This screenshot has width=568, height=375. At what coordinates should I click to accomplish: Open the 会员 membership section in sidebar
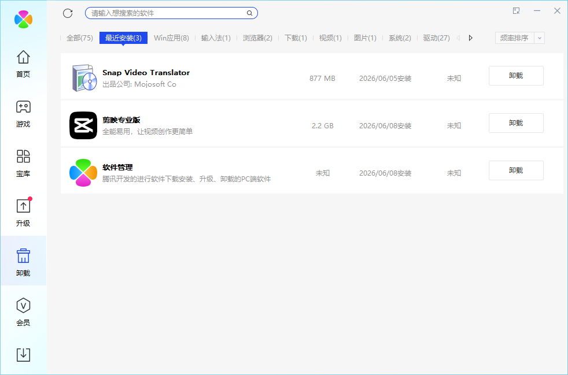[23, 312]
